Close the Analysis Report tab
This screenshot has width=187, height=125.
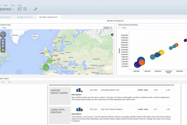pos(13,17)
